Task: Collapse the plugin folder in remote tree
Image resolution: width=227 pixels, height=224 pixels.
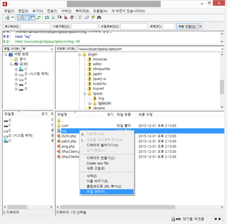Action: click(x=79, y=55)
